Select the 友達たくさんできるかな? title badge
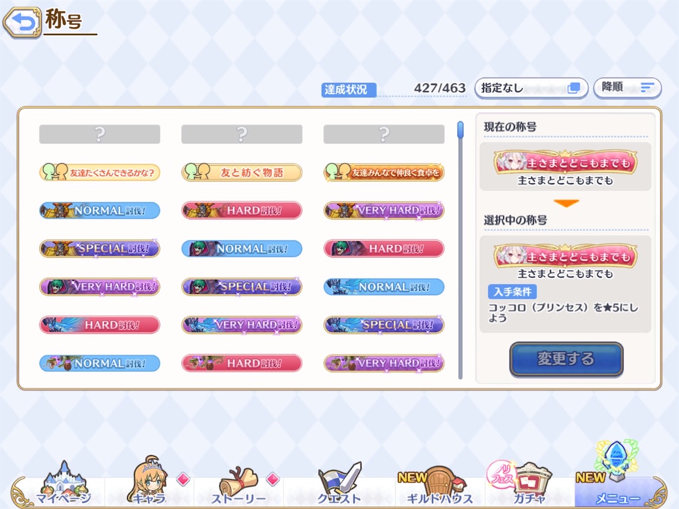This screenshot has width=679, height=509. [99, 172]
